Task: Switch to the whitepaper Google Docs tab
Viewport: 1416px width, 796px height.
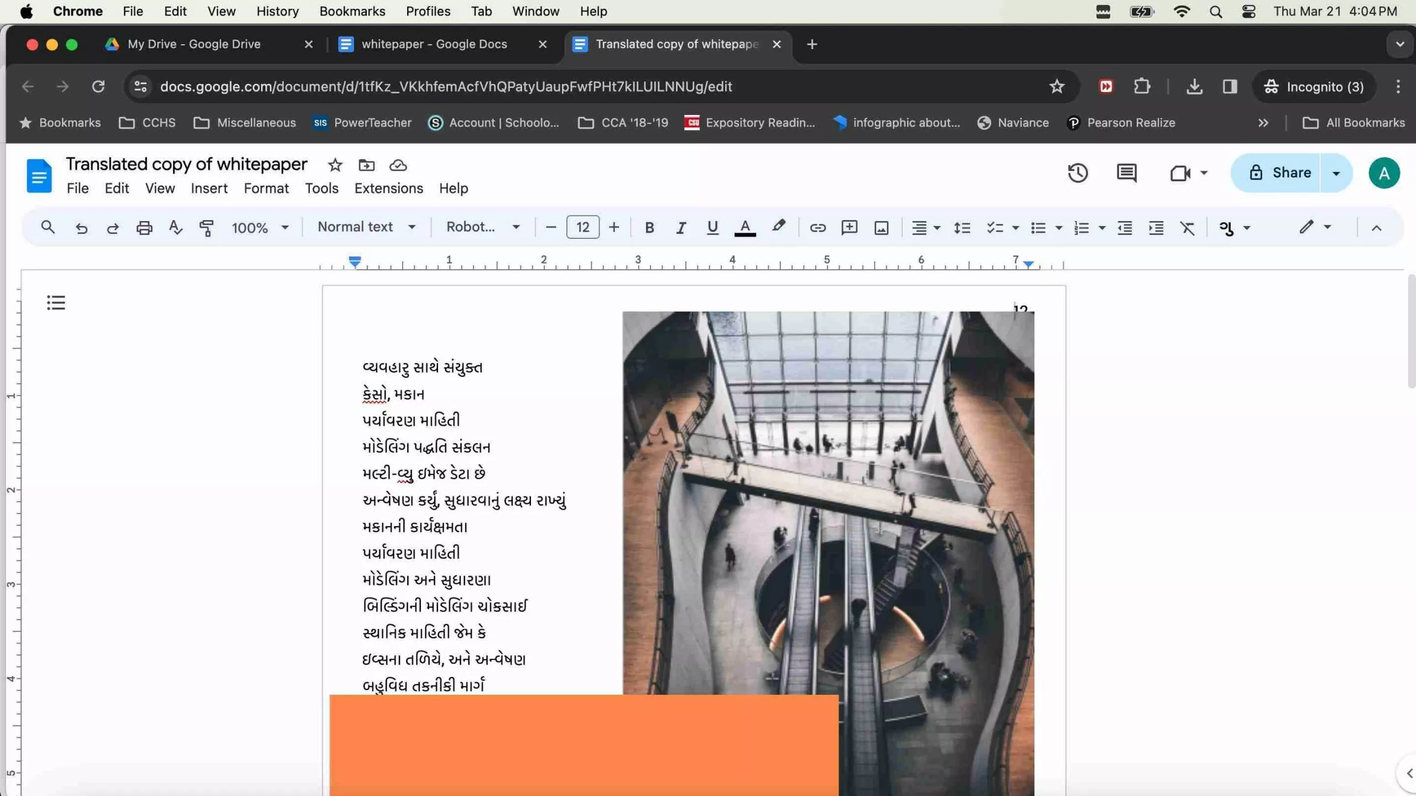Action: [x=435, y=44]
